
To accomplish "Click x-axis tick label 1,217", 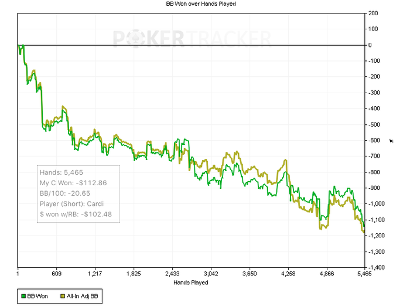I will [x=95, y=274].
